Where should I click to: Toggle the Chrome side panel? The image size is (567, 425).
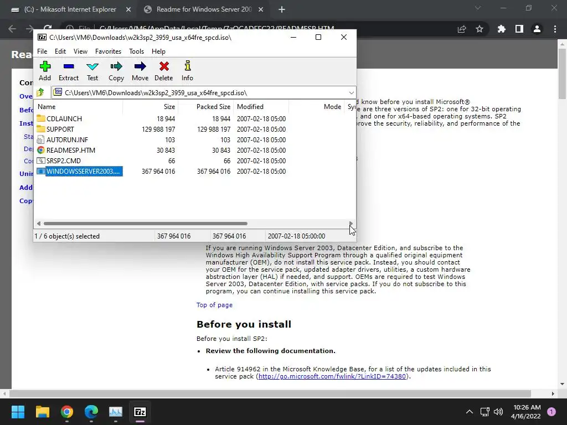[x=519, y=29]
